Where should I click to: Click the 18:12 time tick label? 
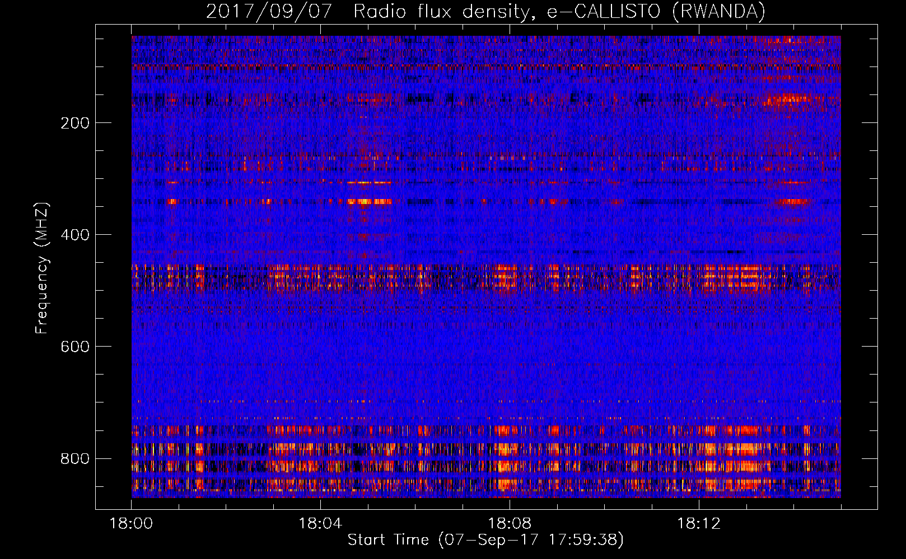tap(699, 524)
